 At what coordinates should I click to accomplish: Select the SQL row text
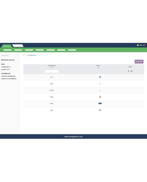tap(52, 110)
